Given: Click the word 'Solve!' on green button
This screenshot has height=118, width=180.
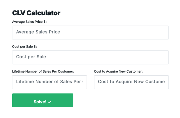Looking at the screenshot, I should tap(40, 102).
